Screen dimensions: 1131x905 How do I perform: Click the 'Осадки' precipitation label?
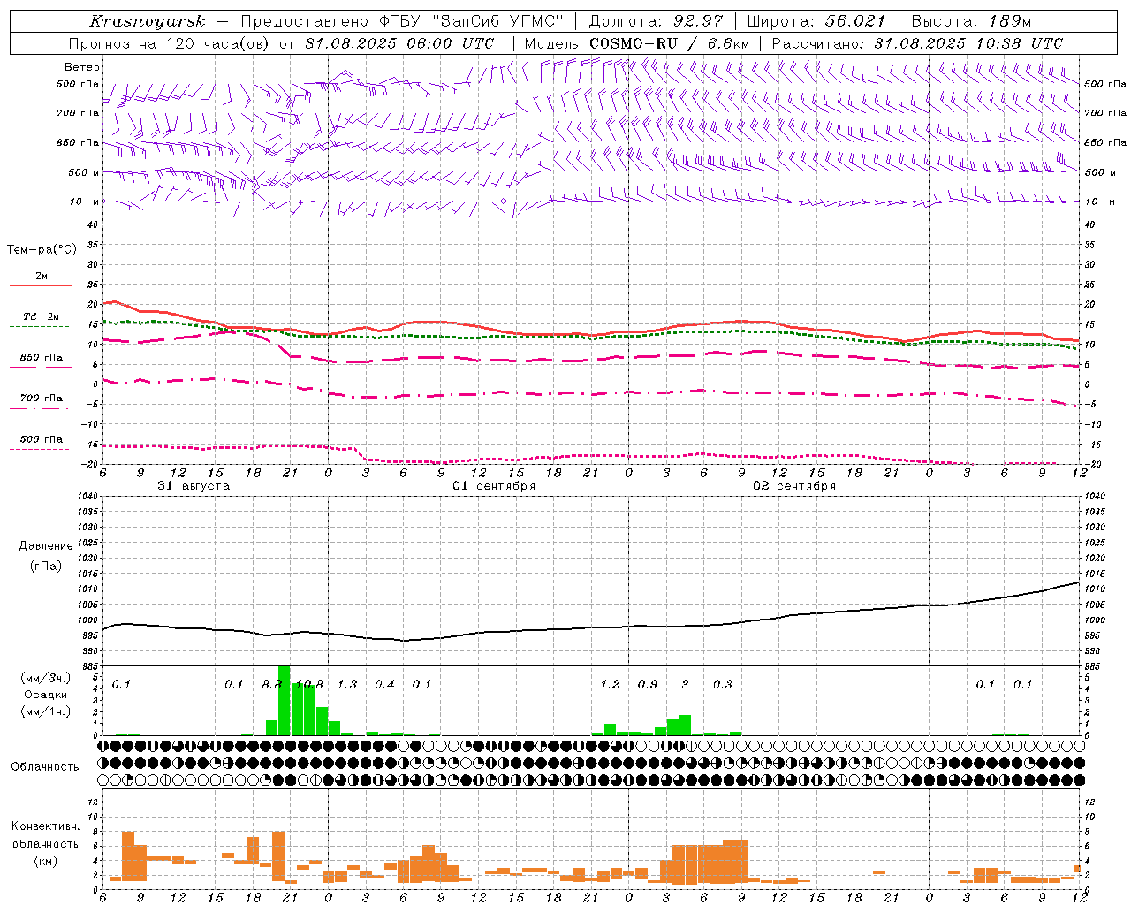pos(46,695)
